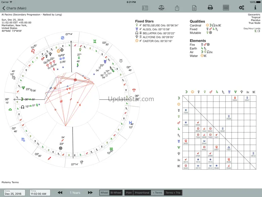Tap the Neptune row label in aspect grid
This screenshot has width=262, height=197.
(179, 147)
